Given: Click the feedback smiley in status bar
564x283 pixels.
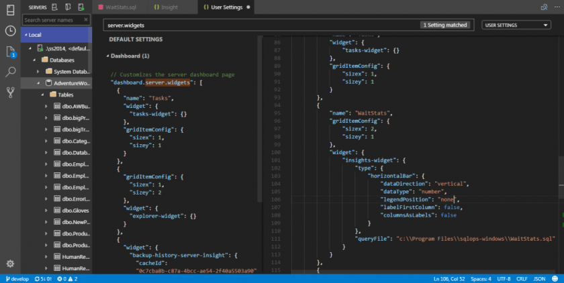Looking at the screenshot, I should [555, 279].
